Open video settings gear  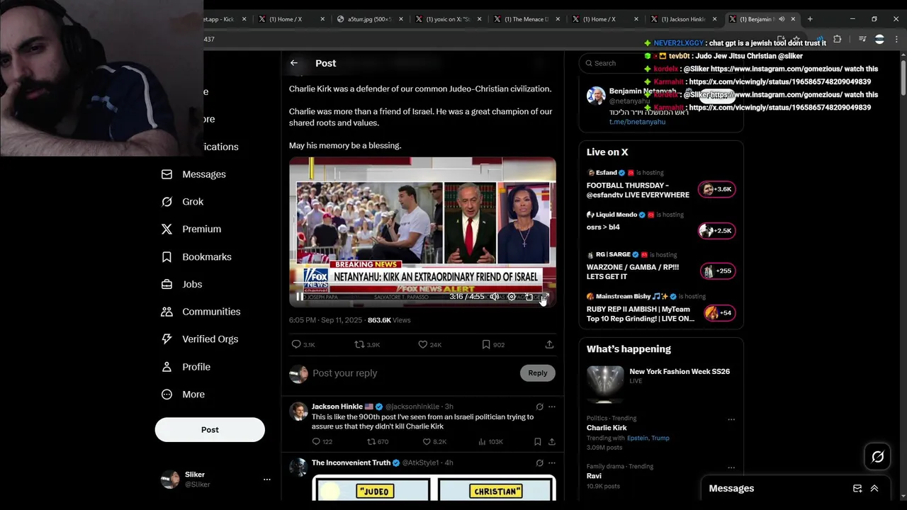(x=512, y=297)
